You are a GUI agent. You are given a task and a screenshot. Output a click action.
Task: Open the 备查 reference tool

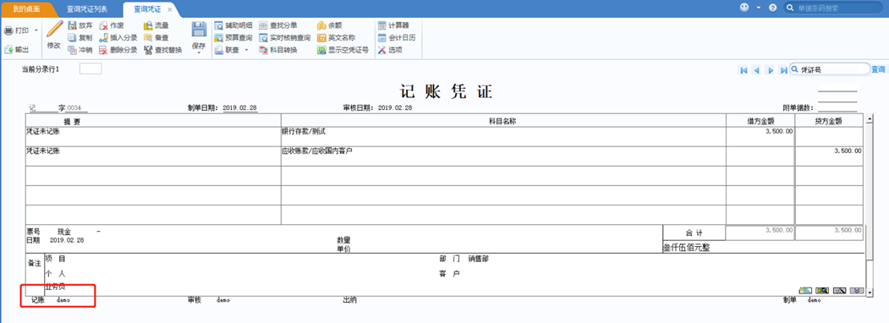156,37
